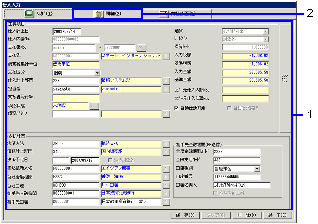Click the 自社金融機関 field HSBC
The image size is (318, 224).
pyautogui.click(x=76, y=177)
